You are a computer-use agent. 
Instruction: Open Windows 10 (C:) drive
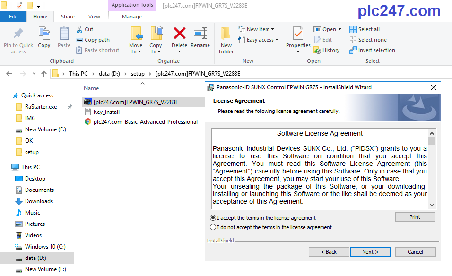click(45, 247)
